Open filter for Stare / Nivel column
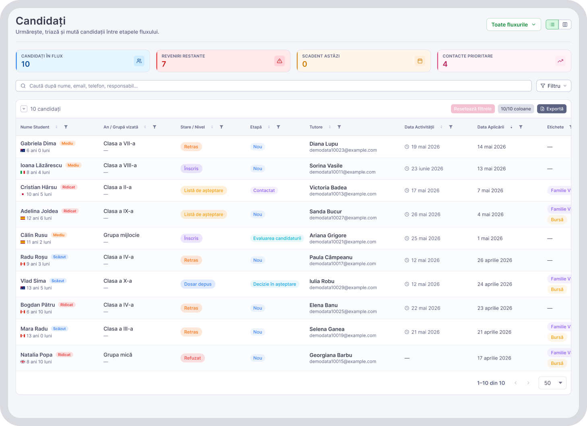Screen dimensions: 587x426 click(x=221, y=127)
